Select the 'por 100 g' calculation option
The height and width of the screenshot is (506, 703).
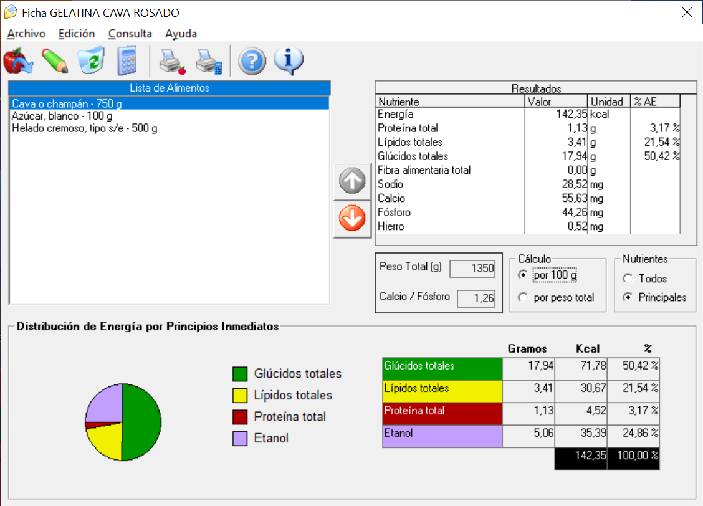[524, 275]
